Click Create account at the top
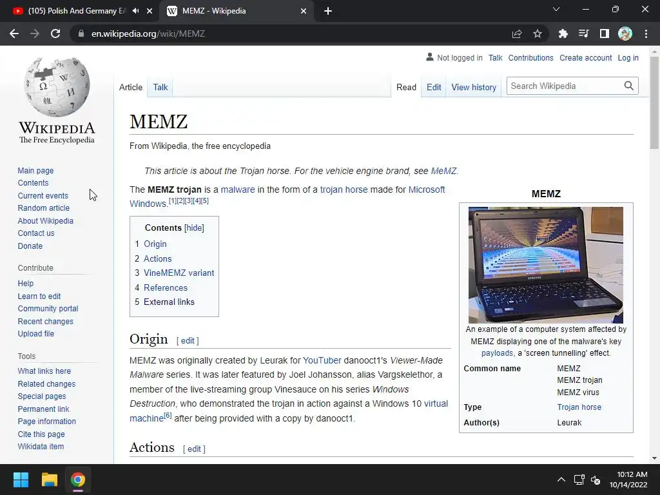The width and height of the screenshot is (660, 495). tap(585, 57)
